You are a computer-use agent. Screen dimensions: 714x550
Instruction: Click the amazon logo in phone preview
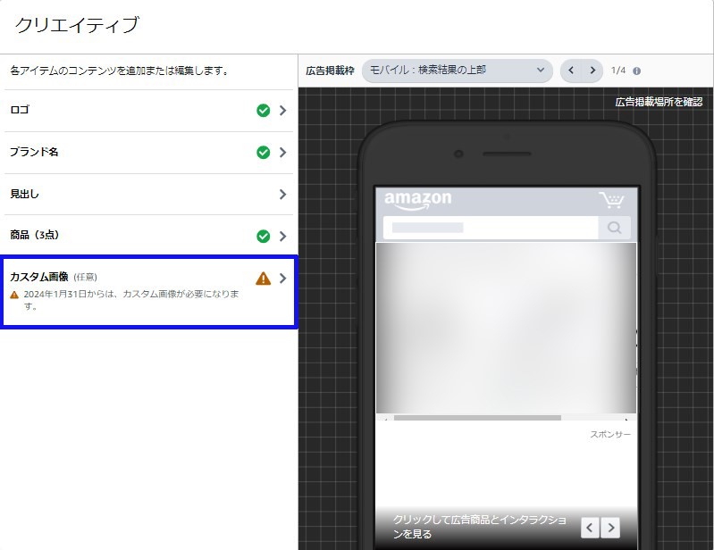click(418, 201)
